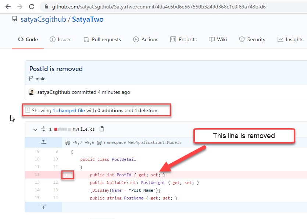Click the diff stat icon before Showing
This screenshot has height=219, width=307.
[x=28, y=110]
